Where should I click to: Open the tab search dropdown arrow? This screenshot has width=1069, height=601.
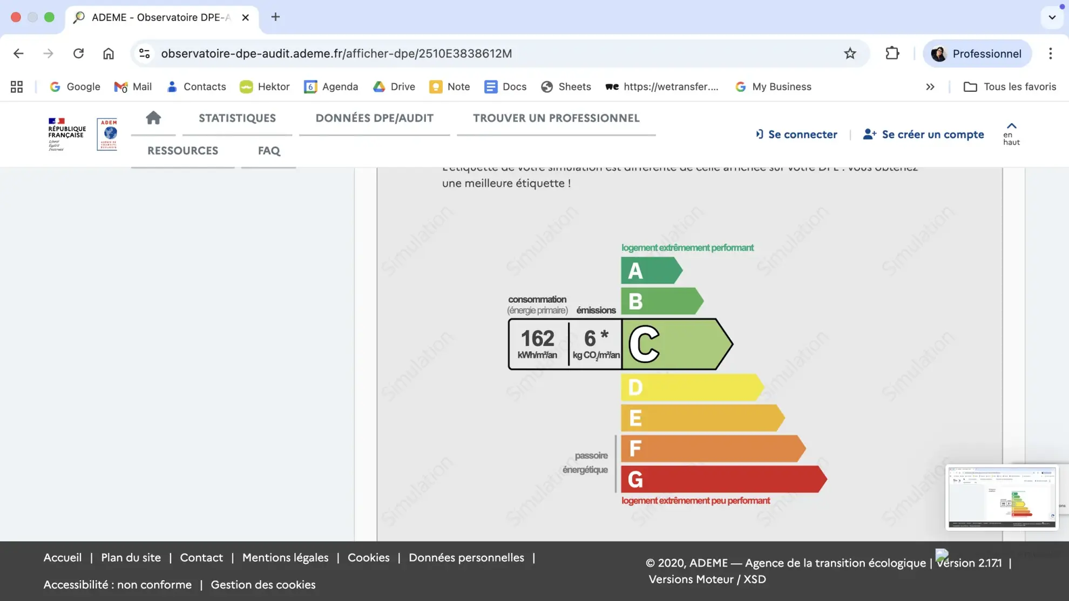(1052, 17)
